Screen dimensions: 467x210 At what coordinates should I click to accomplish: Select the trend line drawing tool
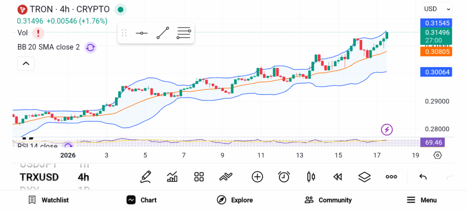163,33
